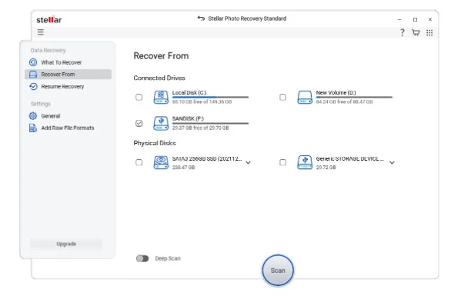Click the SANDISK (F:) USB drive icon
The height and width of the screenshot is (299, 451).
pyautogui.click(x=161, y=123)
